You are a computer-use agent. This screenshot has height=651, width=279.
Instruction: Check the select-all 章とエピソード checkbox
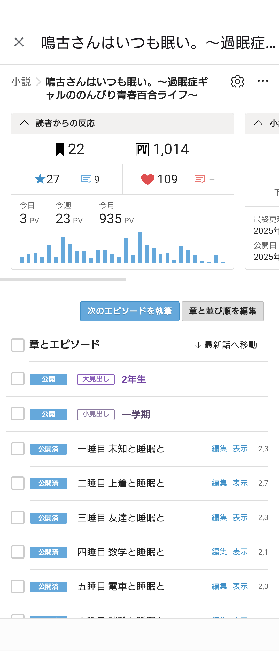18,345
